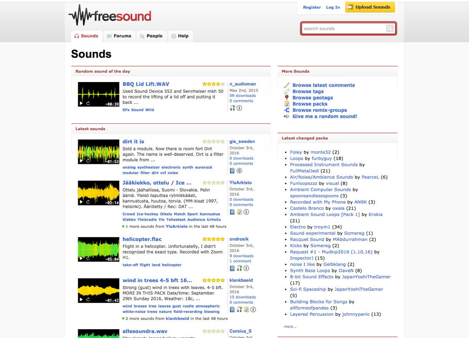Click Give me a random sound!
Screen dimensions: 469x338
[x=325, y=116]
